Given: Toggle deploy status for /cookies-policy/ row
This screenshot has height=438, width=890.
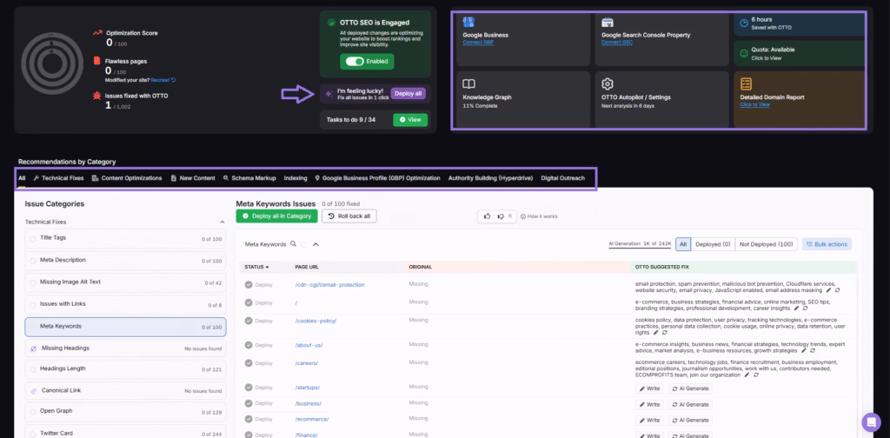Looking at the screenshot, I should [x=249, y=321].
